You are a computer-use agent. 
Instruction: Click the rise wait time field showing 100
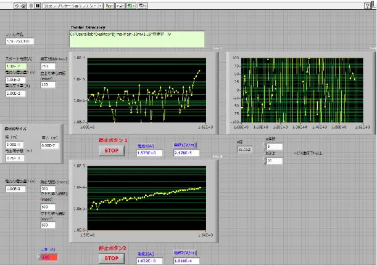click(x=48, y=85)
